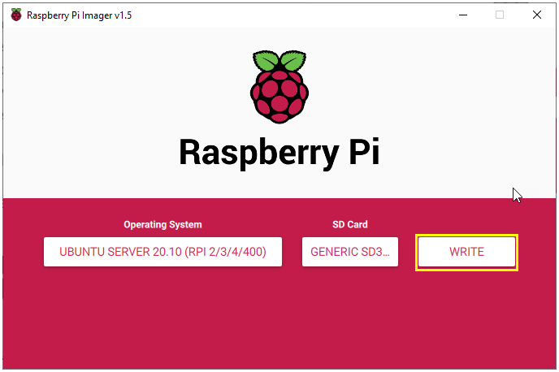Click the 'Raspberry Pi Imager v1.5' window title
Screen dimensions: 559x372
pyautogui.click(x=79, y=15)
